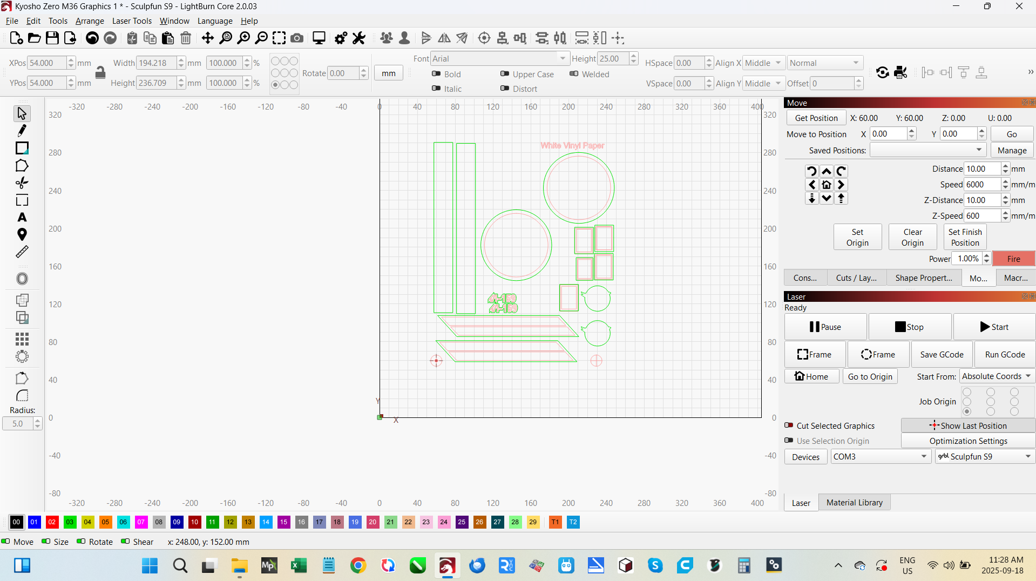Image resolution: width=1036 pixels, height=581 pixels.
Task: Open the Start From dropdown
Action: pyautogui.click(x=996, y=376)
